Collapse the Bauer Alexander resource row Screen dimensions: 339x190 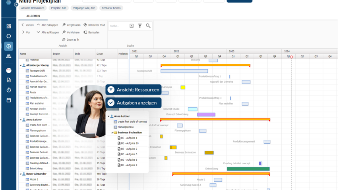pos(20,174)
